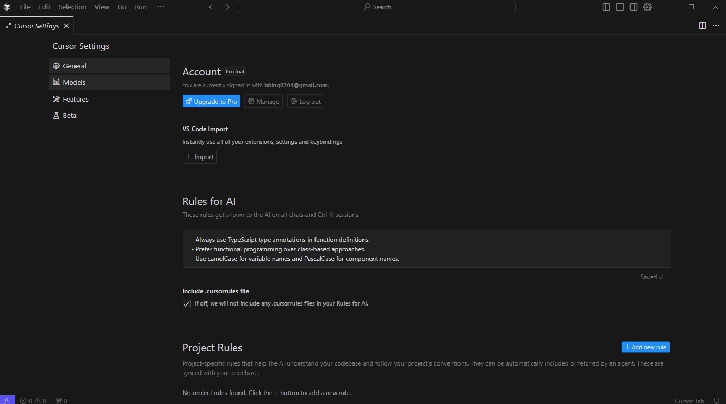Select the Cursor Settings tab
Viewport: 726px width, 404px height.
(x=36, y=26)
